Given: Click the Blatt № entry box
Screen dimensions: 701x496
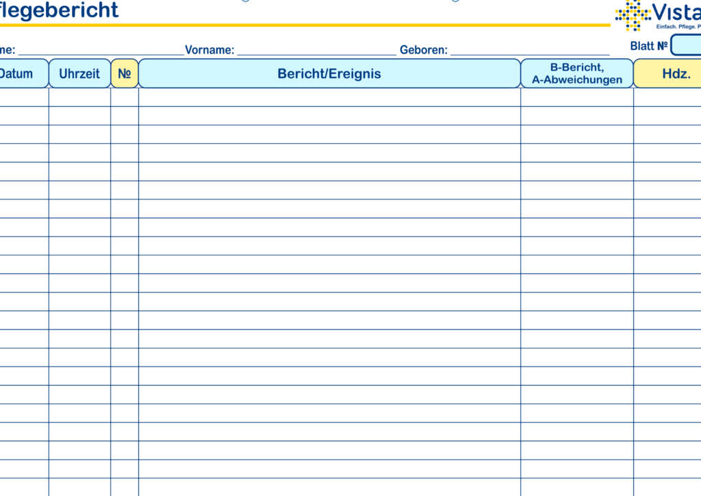Looking at the screenshot, I should click(x=686, y=45).
